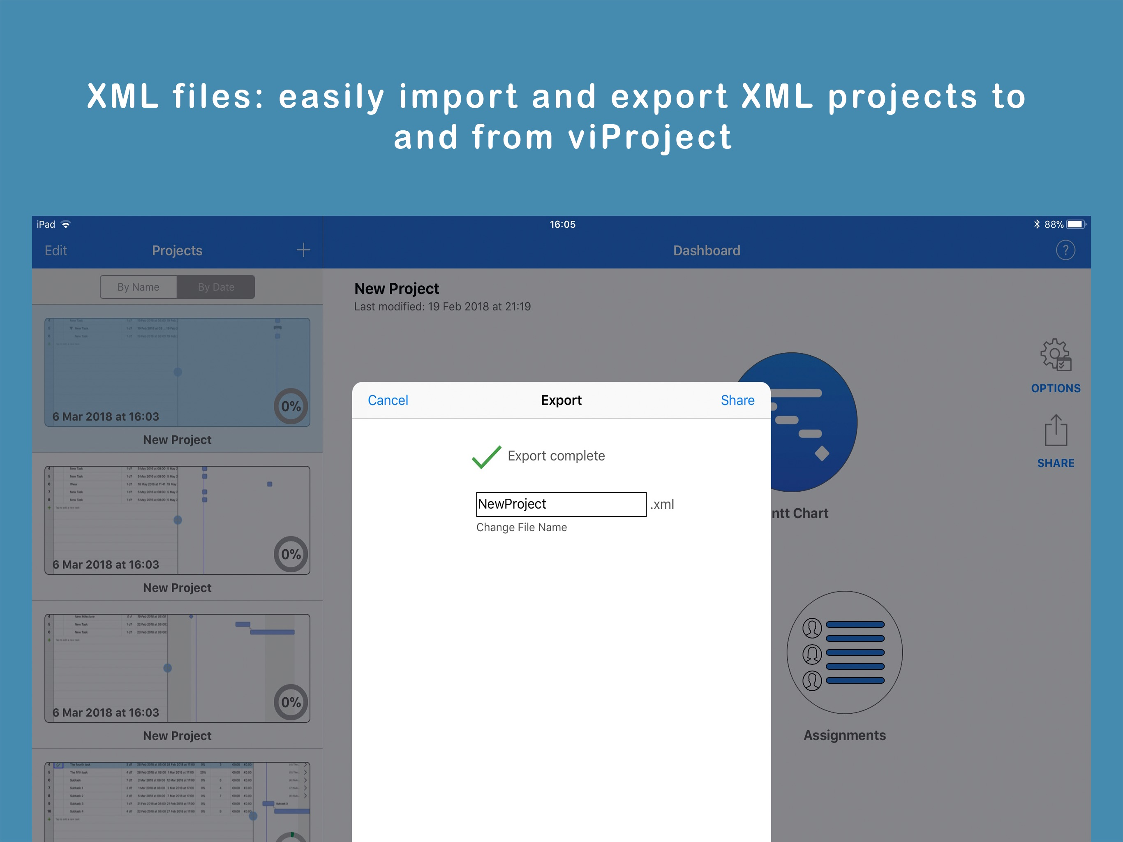Add a new project with plus icon
The image size is (1123, 842).
(x=303, y=250)
